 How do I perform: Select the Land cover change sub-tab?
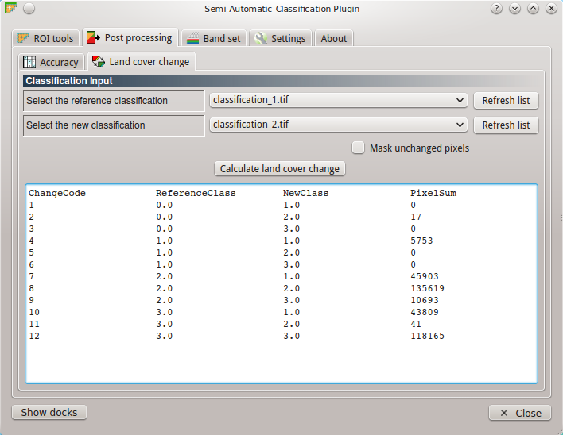pos(142,61)
